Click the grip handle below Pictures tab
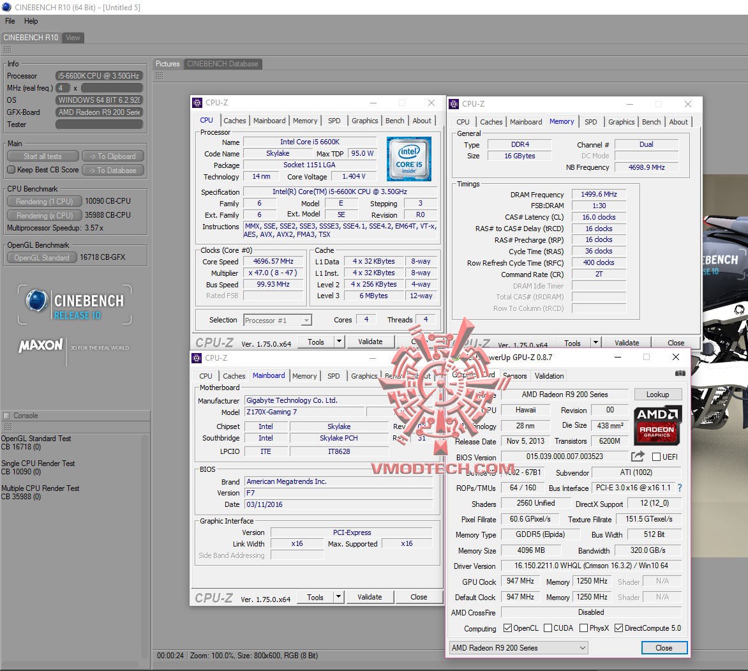 pos(160,76)
